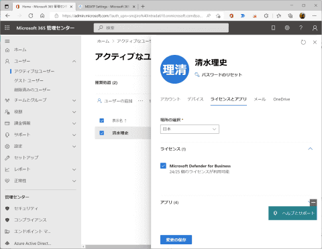Go to browser home page
Viewport: 322px width, 249px height.
pyautogui.click(x=42, y=15)
